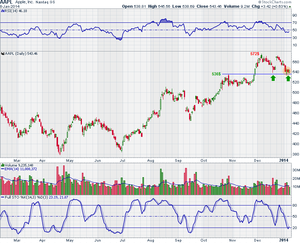Image resolution: width=300 pixels, height=243 pixels.
Task: Open the StockCharts.com copyright link
Action: 275,2
